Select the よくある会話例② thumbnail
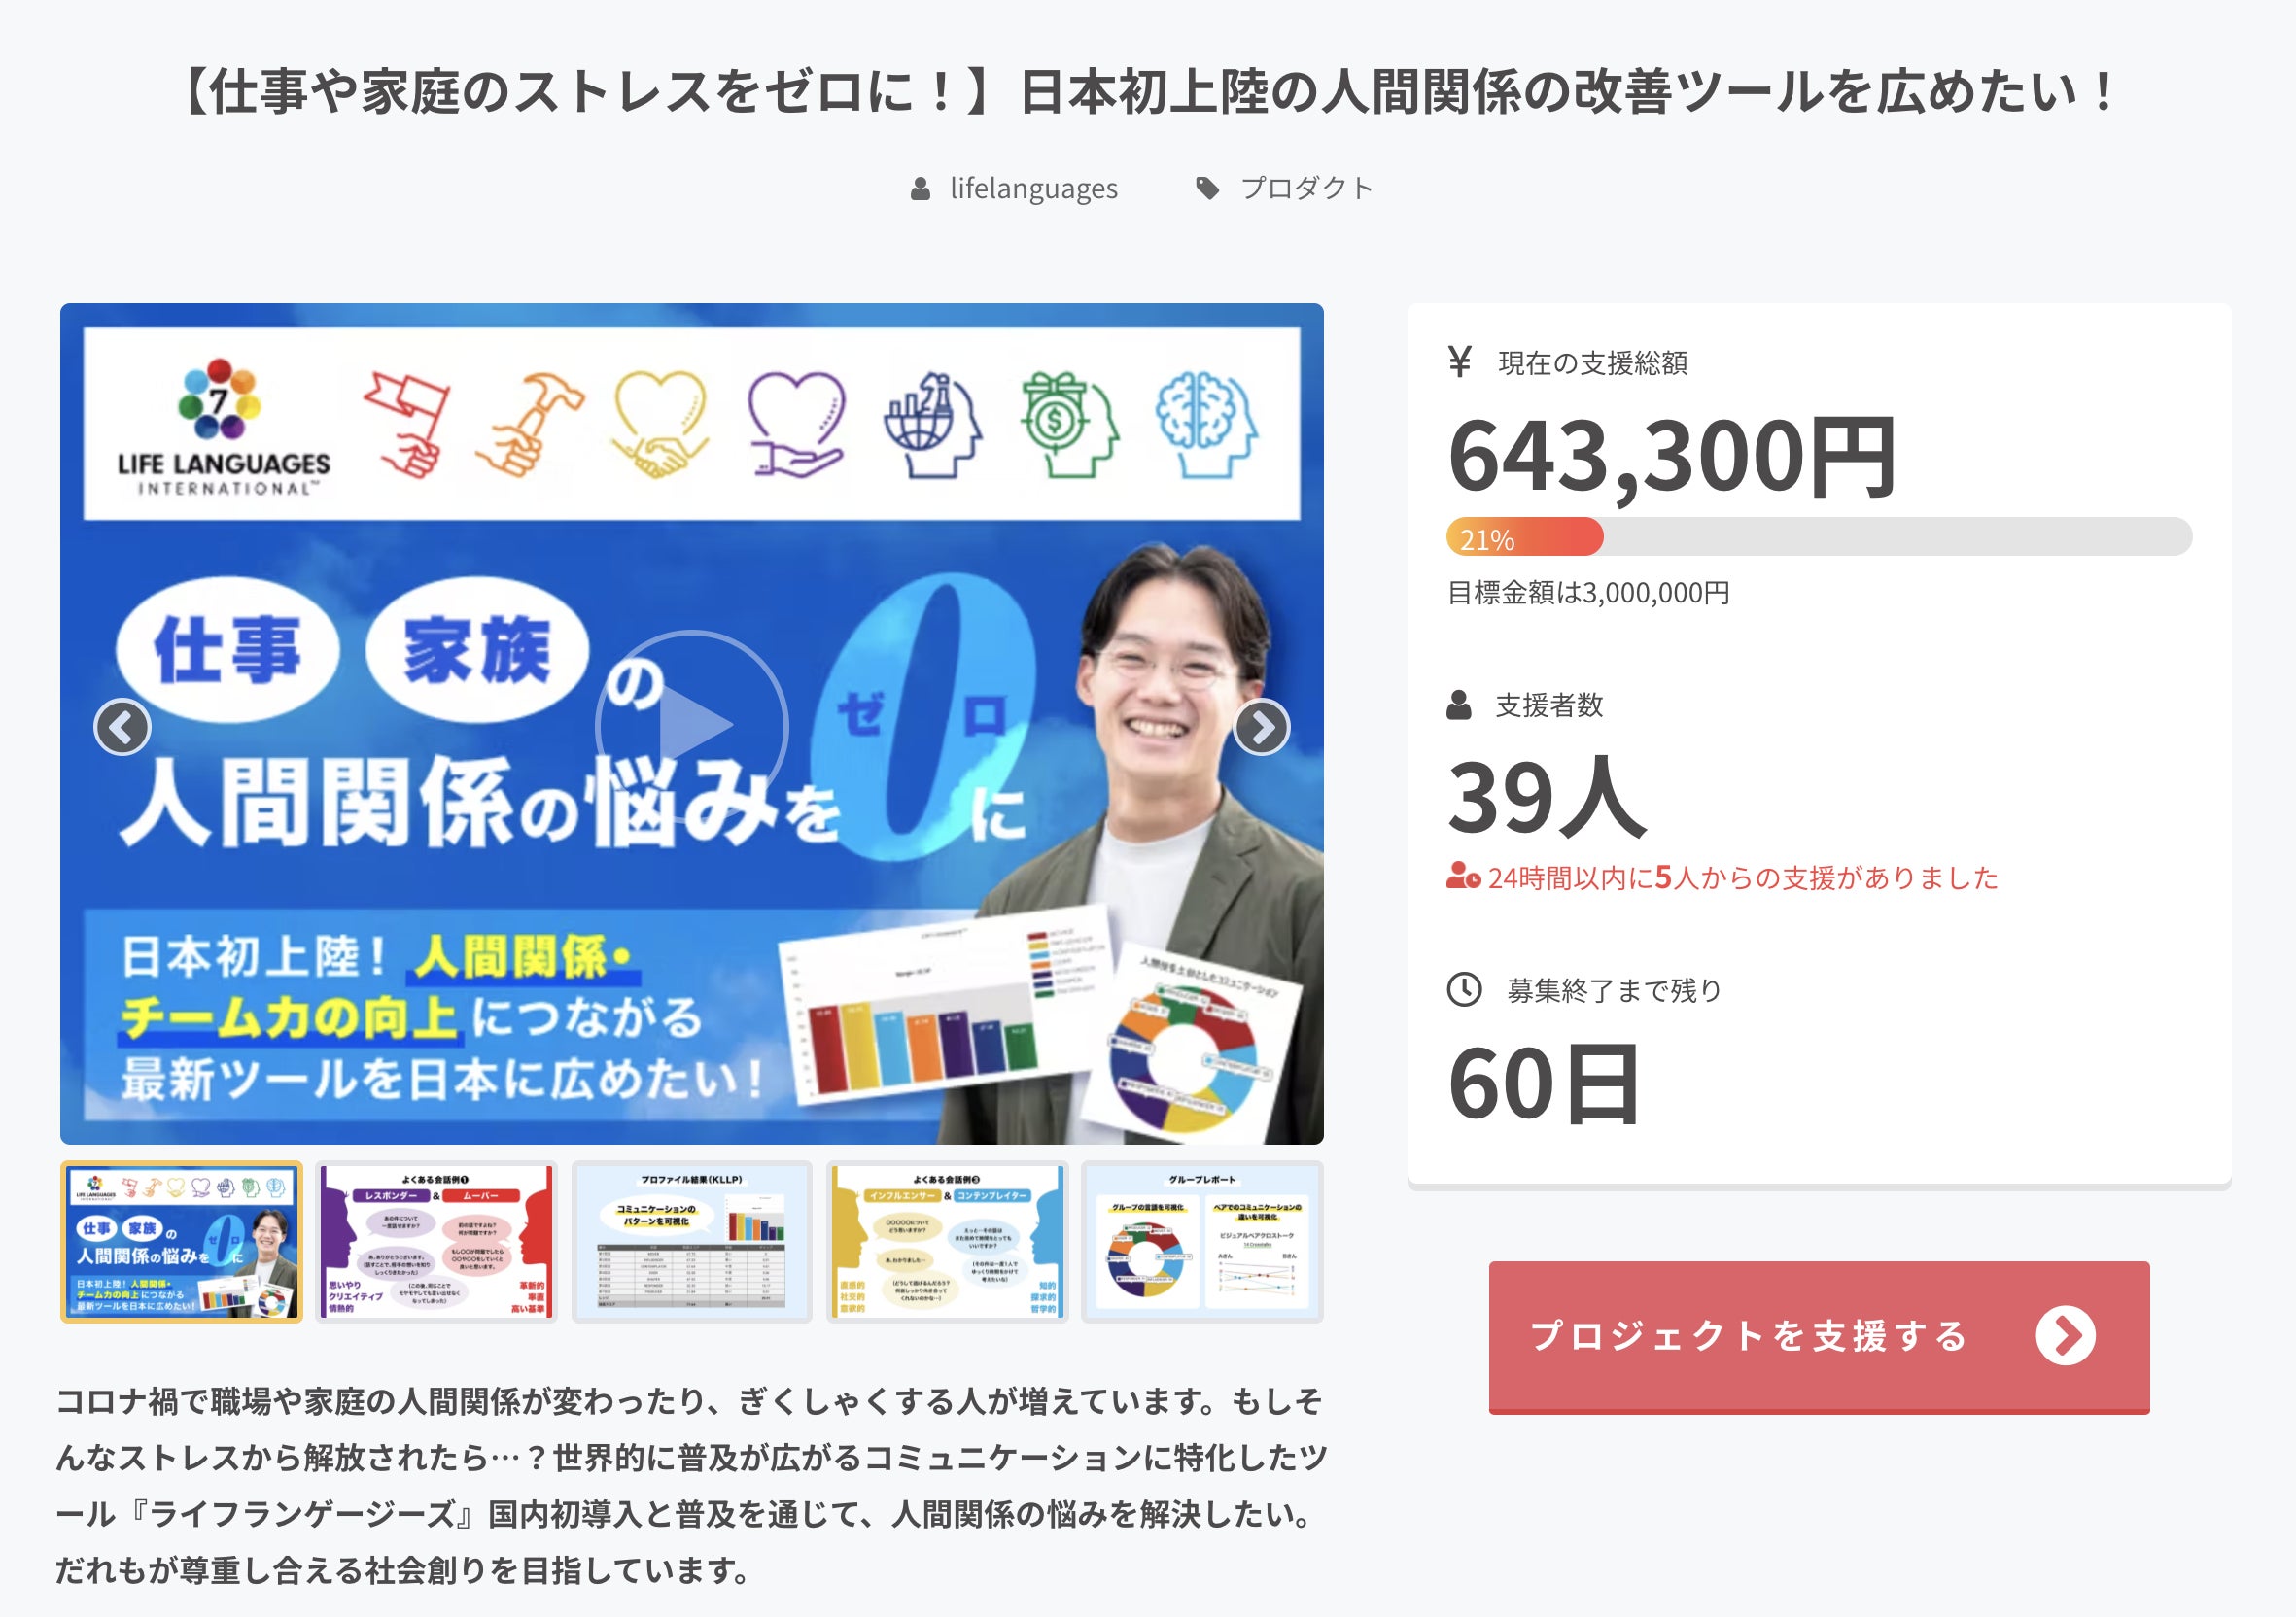Viewport: 2296px width, 1617px height. coord(947,1242)
